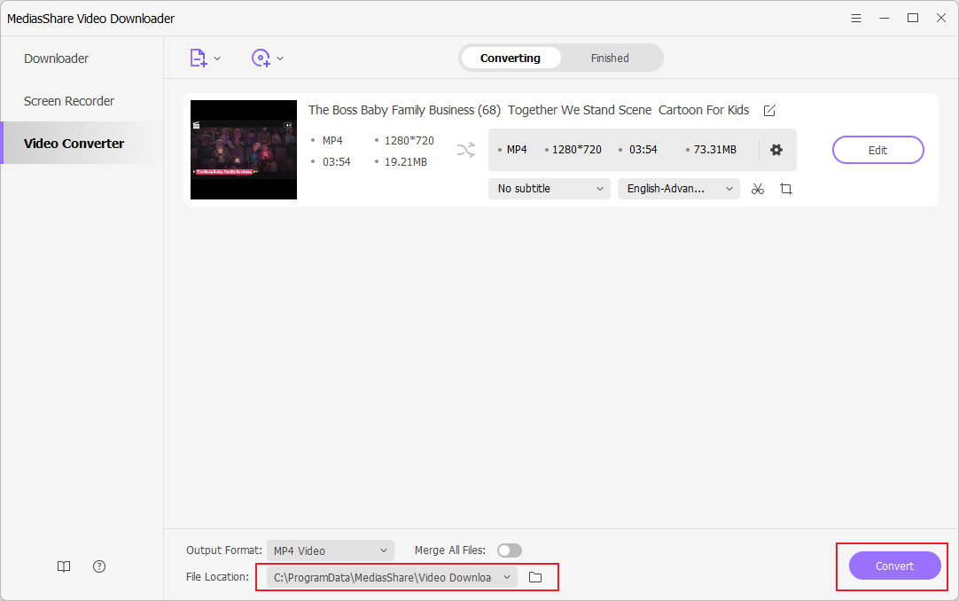Click the Load DVD disc icon

tap(261, 59)
